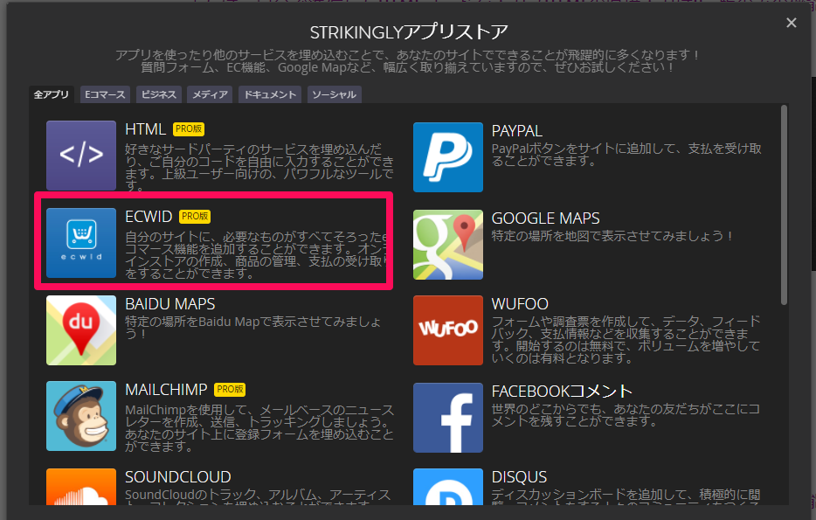
Task: Click the Baidu Map description text
Action: [252, 328]
